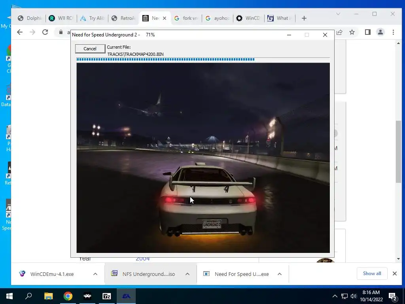This screenshot has height=304, width=405.
Task: Cancel the Need for Speed installation
Action: click(x=90, y=49)
